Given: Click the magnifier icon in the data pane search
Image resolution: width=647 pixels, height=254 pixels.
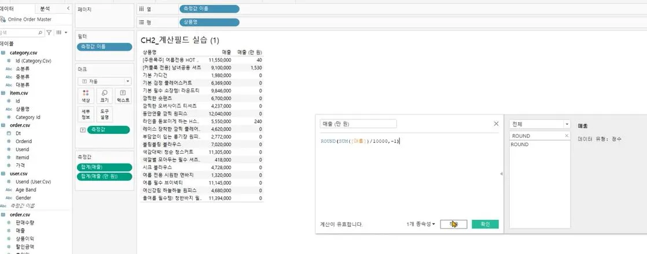Looking at the screenshot, I should click(x=40, y=32).
